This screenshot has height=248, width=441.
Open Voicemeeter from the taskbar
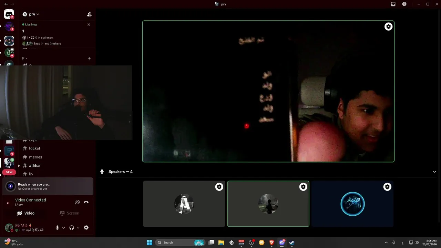(241, 242)
